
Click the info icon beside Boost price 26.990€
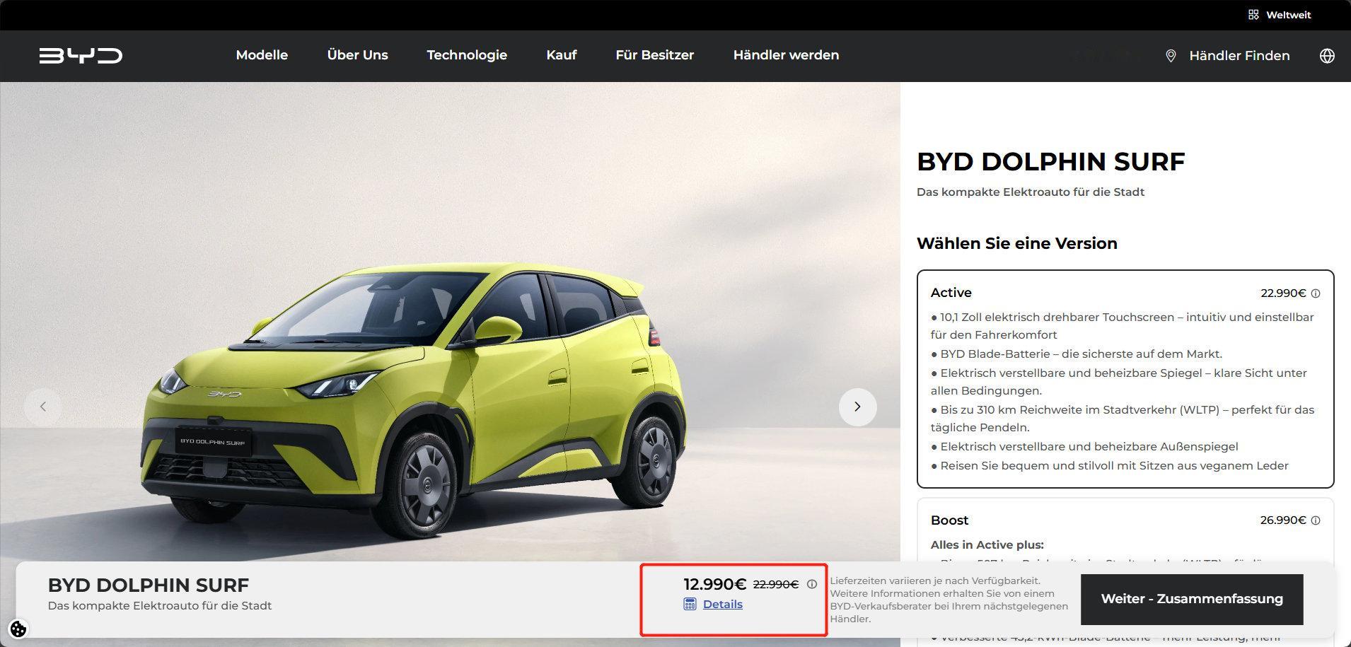pyautogui.click(x=1316, y=520)
